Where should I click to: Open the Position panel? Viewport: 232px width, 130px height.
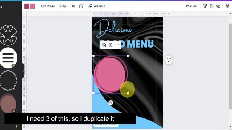191,6
